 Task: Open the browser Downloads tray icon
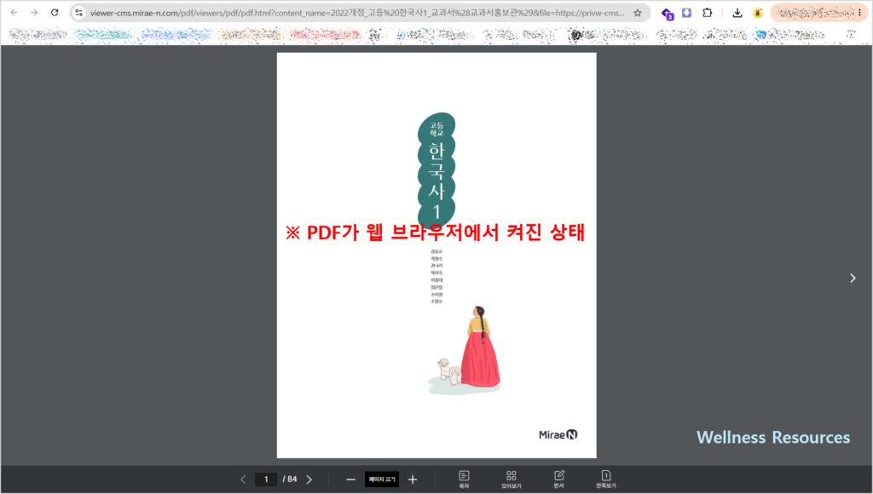click(737, 13)
